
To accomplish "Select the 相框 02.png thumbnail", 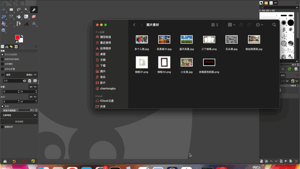I will pos(164,62).
